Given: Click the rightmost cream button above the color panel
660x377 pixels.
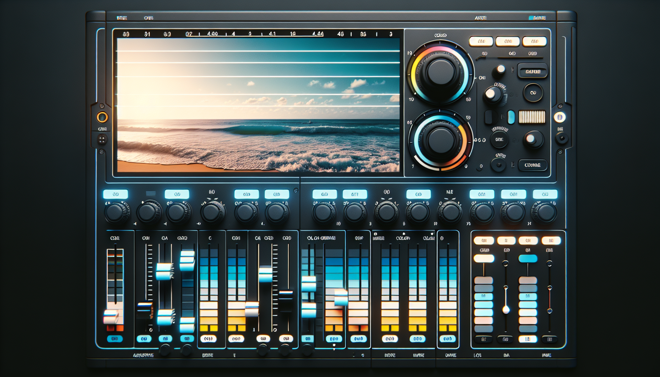Looking at the screenshot, I should pyautogui.click(x=534, y=41).
